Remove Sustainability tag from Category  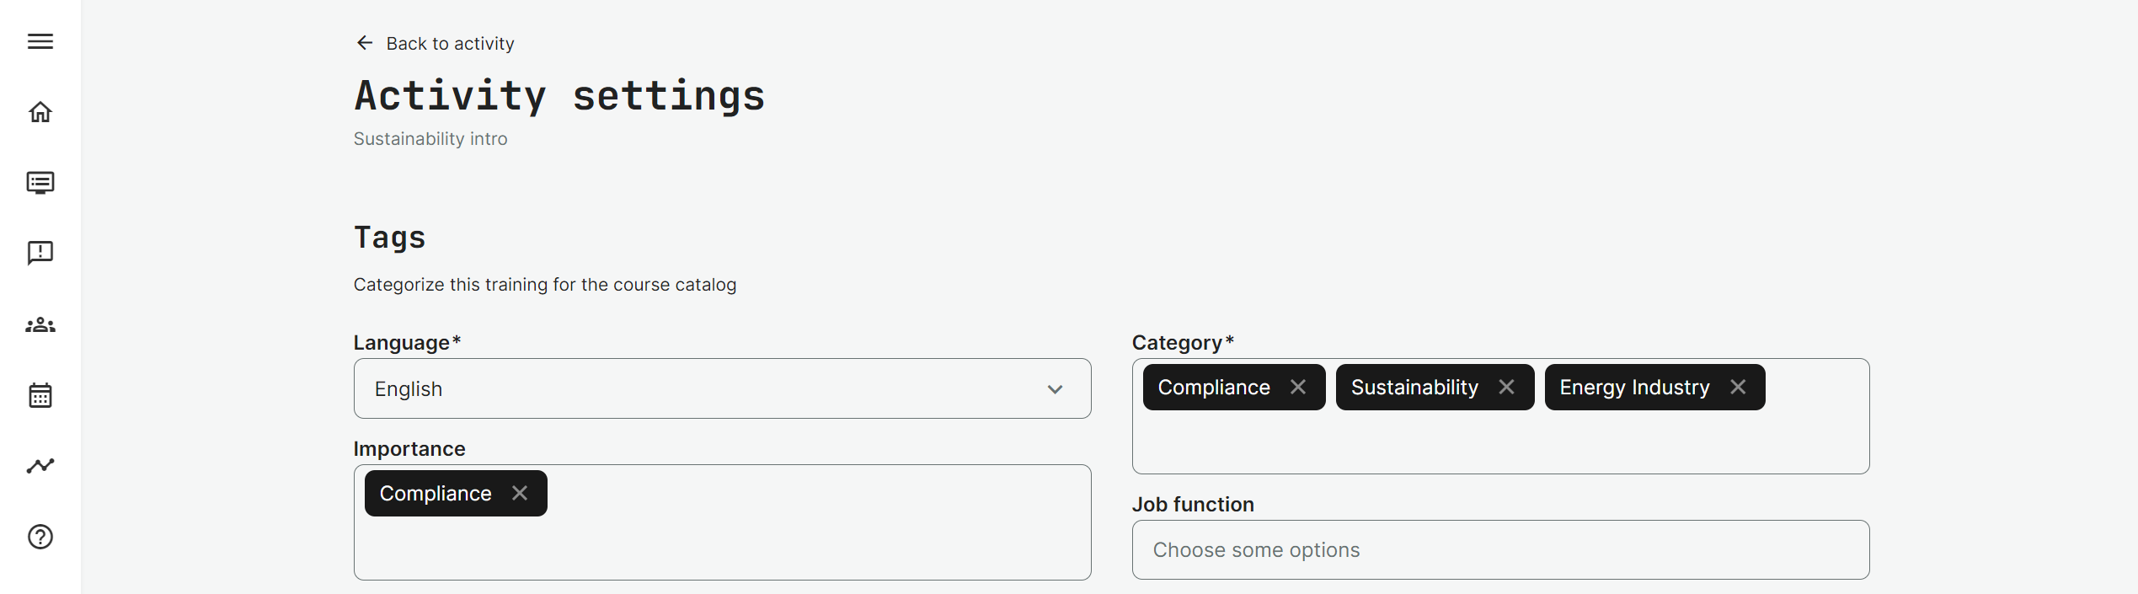pos(1506,387)
